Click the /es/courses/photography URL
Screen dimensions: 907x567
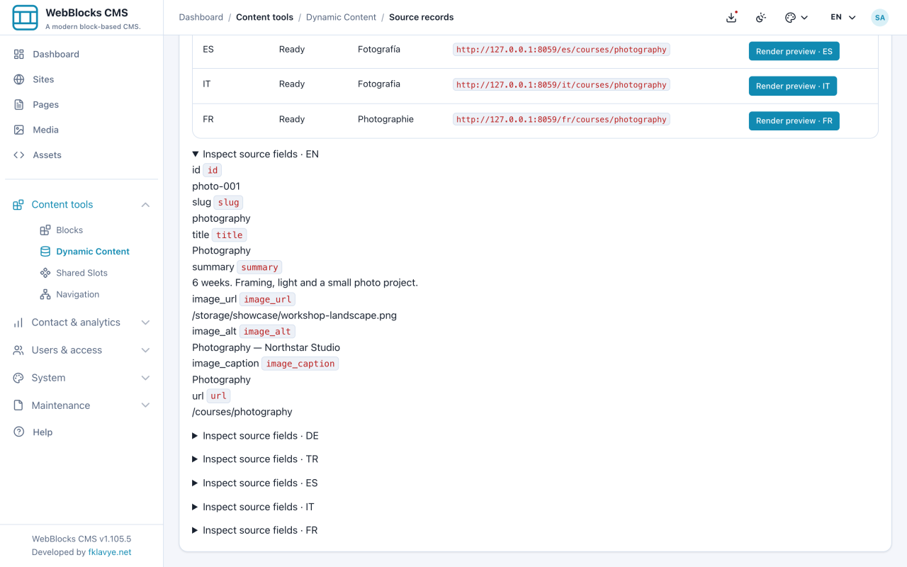point(561,50)
